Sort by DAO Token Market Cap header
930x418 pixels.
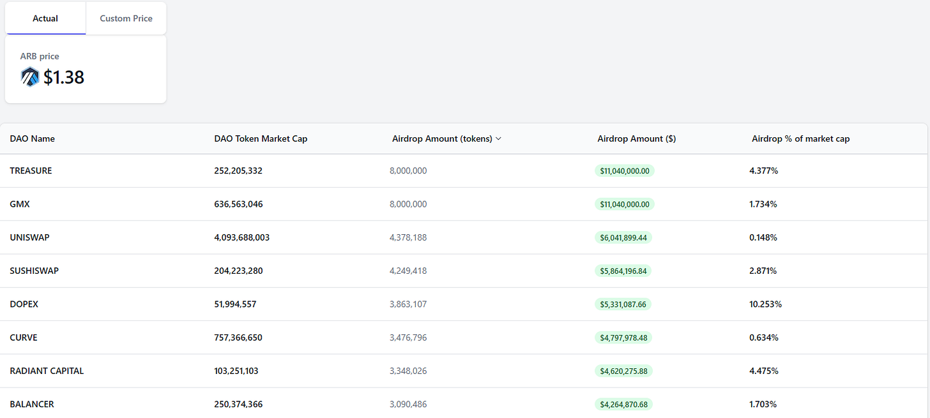tap(261, 138)
